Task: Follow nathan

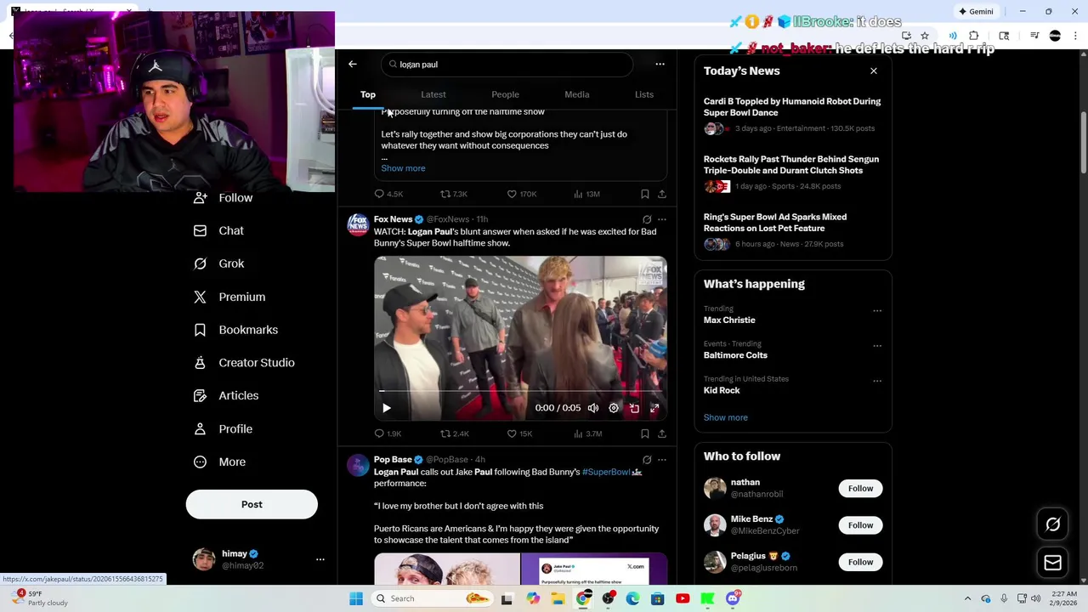Action: pos(860,489)
